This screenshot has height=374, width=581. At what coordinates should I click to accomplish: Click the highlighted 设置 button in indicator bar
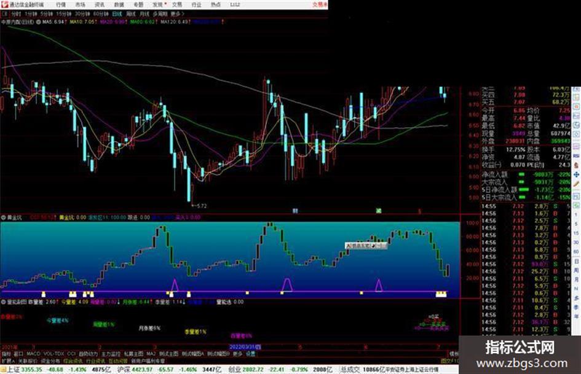[251, 354]
